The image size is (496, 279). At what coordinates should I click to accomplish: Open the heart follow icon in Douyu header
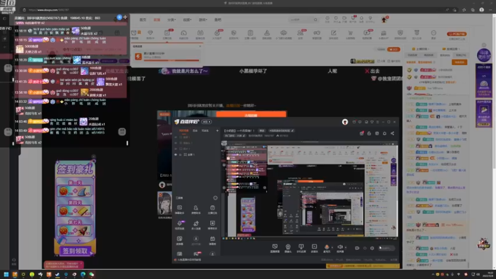point(336,19)
